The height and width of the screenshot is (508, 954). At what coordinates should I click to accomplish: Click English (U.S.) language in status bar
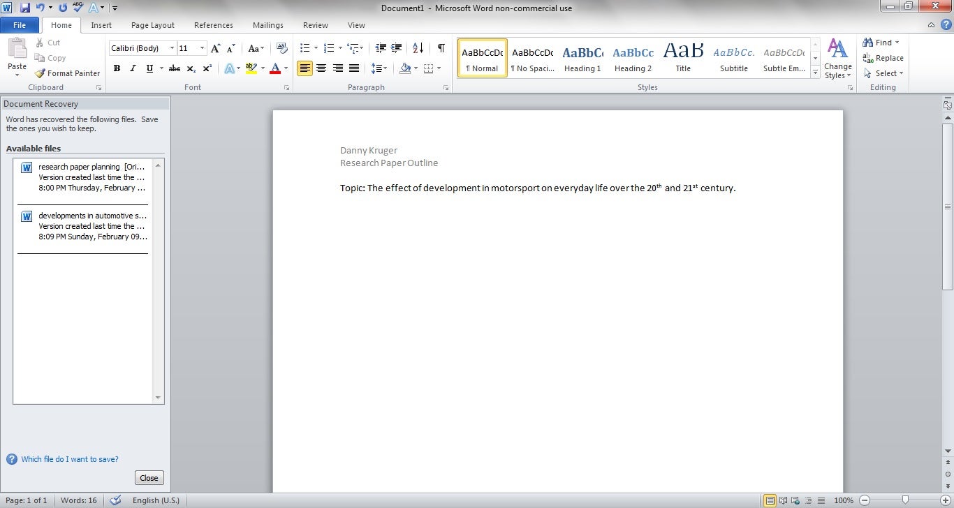pos(156,500)
